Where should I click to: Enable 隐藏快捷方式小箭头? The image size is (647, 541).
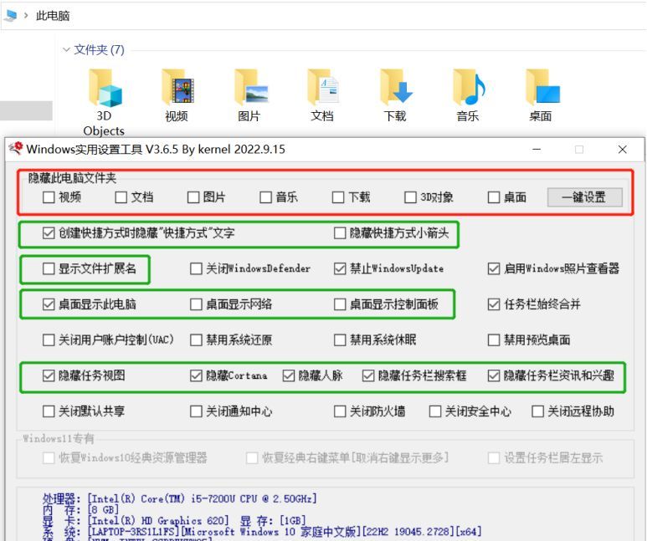click(x=340, y=233)
